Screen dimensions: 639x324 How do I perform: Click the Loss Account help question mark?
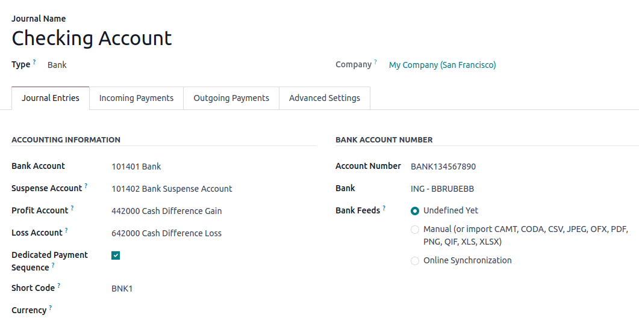66,230
